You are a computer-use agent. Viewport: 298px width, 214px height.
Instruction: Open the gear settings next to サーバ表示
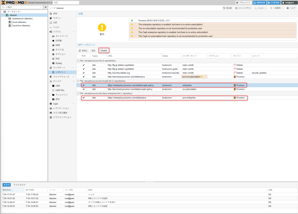point(46,7)
